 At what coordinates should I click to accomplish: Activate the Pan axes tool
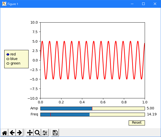click(30, 132)
